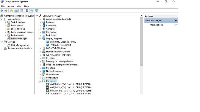
Task: Open the Help menu
Action: [26, 6]
